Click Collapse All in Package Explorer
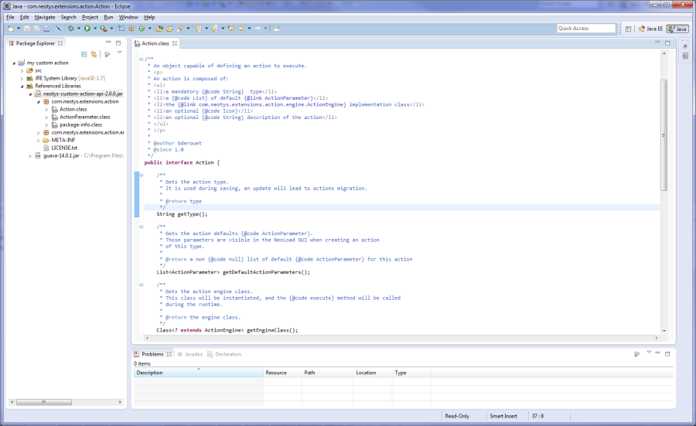 (x=83, y=54)
